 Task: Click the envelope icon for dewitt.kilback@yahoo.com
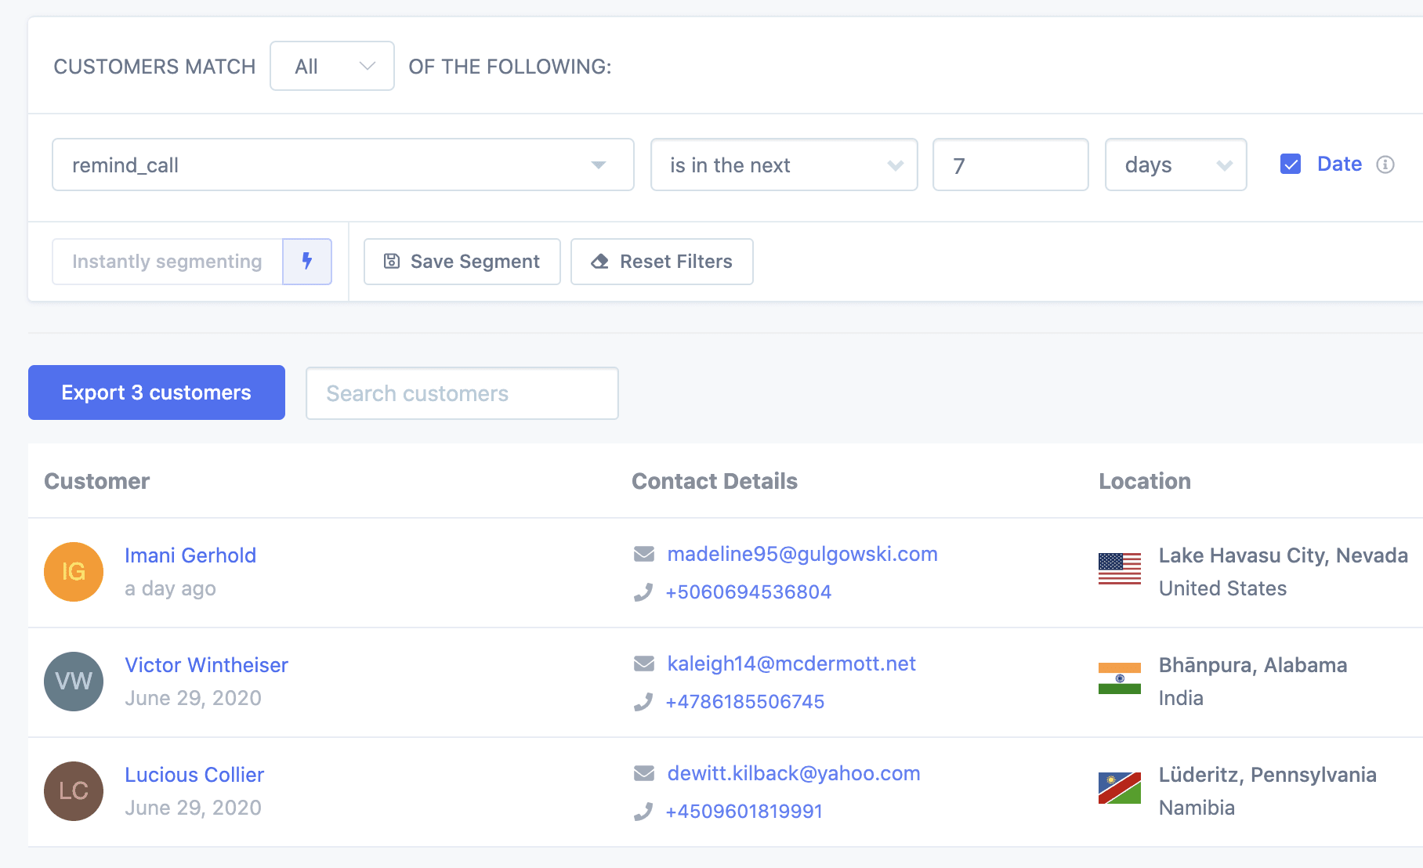pos(643,772)
